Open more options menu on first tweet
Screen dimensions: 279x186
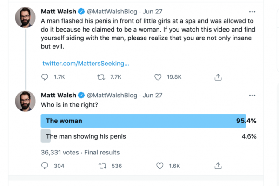(252, 12)
